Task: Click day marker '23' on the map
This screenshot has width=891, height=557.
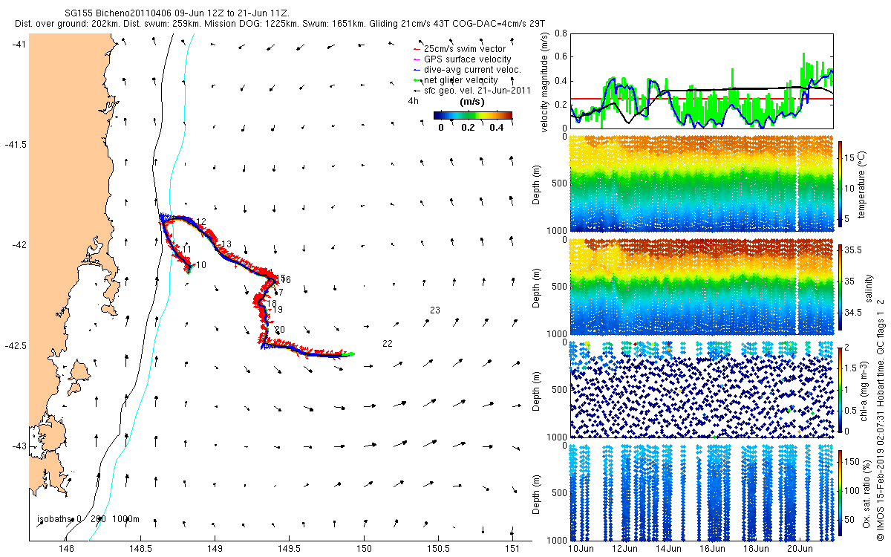Action: (435, 310)
